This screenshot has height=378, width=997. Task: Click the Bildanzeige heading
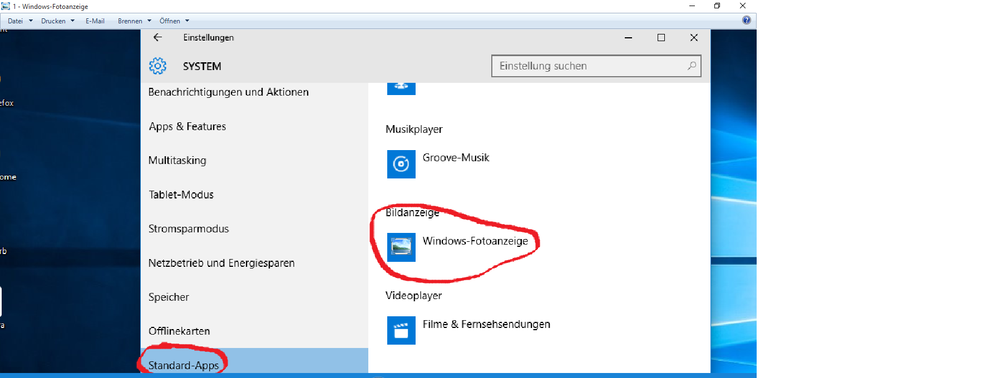pyautogui.click(x=412, y=212)
